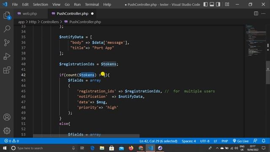The image size is (270, 152).
Task: Open the View menu
Action: pyautogui.click(x=56, y=5)
